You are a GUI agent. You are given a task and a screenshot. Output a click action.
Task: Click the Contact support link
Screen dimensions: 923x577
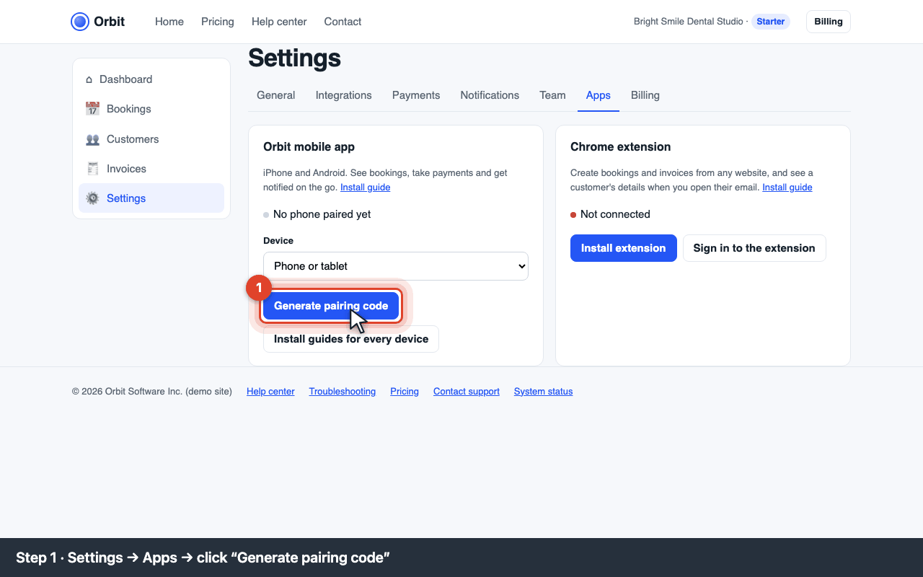(x=467, y=392)
